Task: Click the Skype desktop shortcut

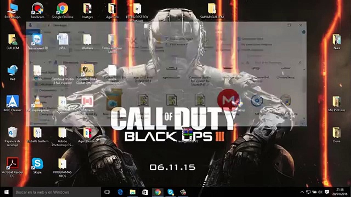Action: (37, 166)
